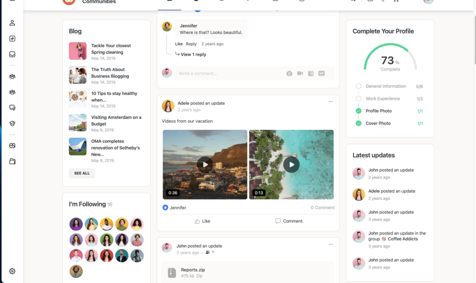Open the settings gear in left sidebar
Image resolution: width=476 pixels, height=283 pixels.
[13, 271]
